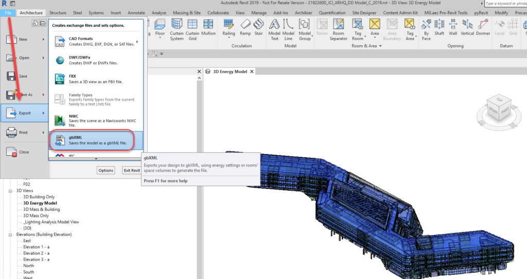Activate the Dormer opening tool
The width and height of the screenshot is (527, 279).
click(483, 28)
